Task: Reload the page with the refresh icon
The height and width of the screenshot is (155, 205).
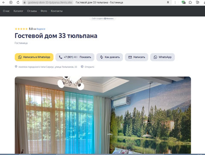Action: pyautogui.click(x=18, y=3)
